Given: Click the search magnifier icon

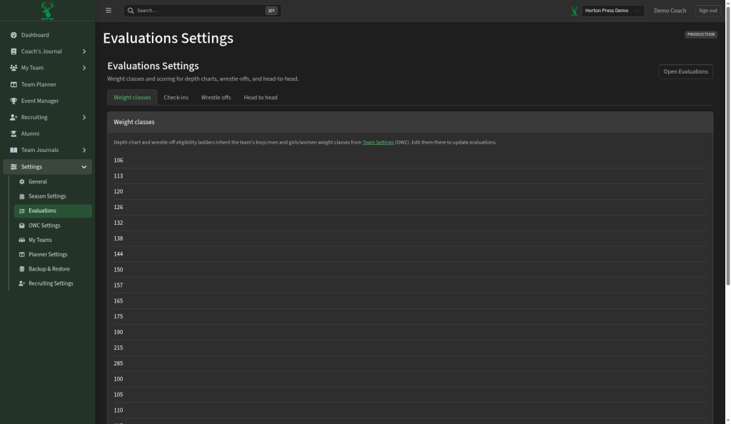Looking at the screenshot, I should pyautogui.click(x=131, y=10).
